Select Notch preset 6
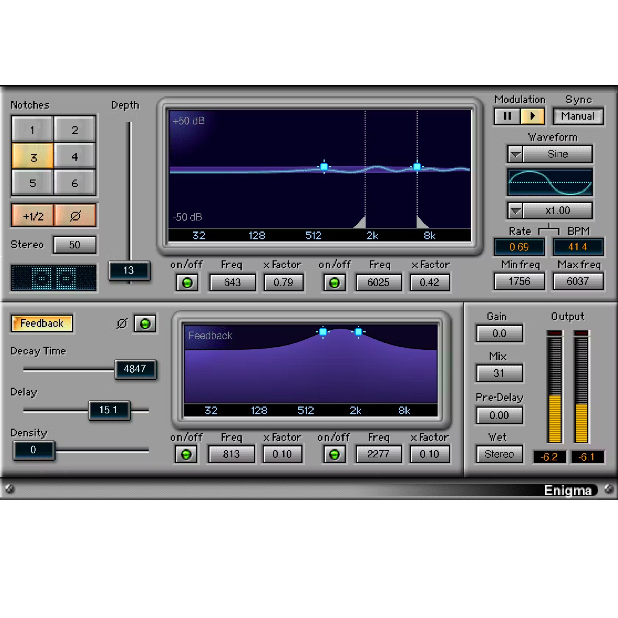The height and width of the screenshot is (618, 618). [x=75, y=183]
